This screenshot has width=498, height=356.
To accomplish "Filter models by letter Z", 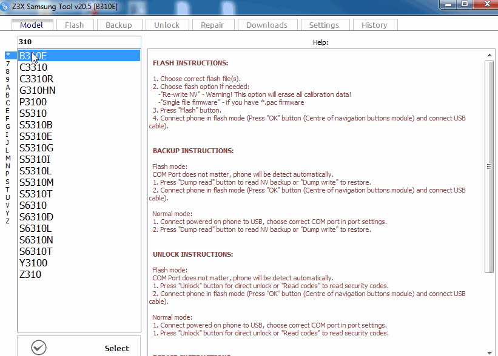I will (x=8, y=221).
